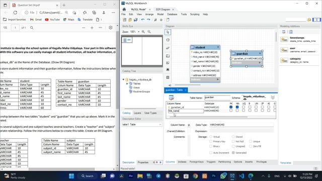Check NN checkbox for first_name row
The image size is (322, 181).
point(237,111)
